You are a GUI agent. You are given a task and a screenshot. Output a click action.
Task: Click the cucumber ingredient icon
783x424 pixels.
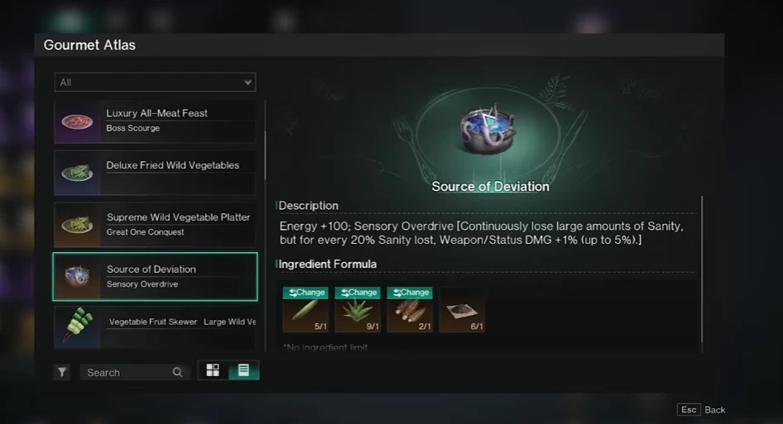(x=305, y=312)
